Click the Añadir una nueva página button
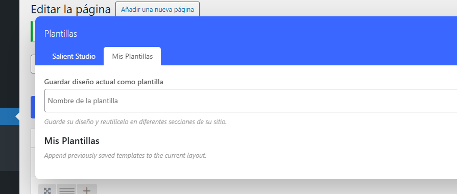 pyautogui.click(x=157, y=9)
